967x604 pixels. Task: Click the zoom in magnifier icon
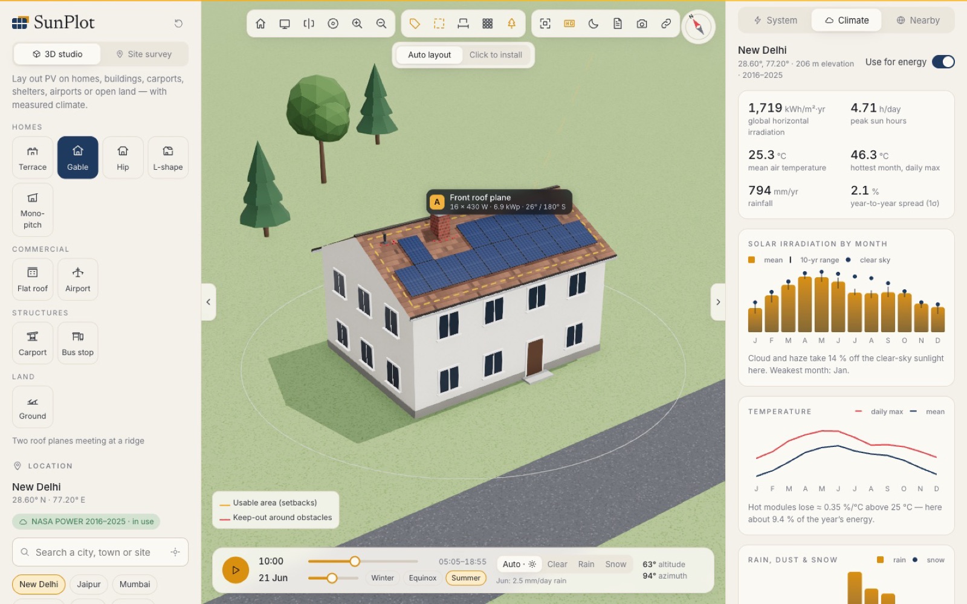(x=357, y=24)
